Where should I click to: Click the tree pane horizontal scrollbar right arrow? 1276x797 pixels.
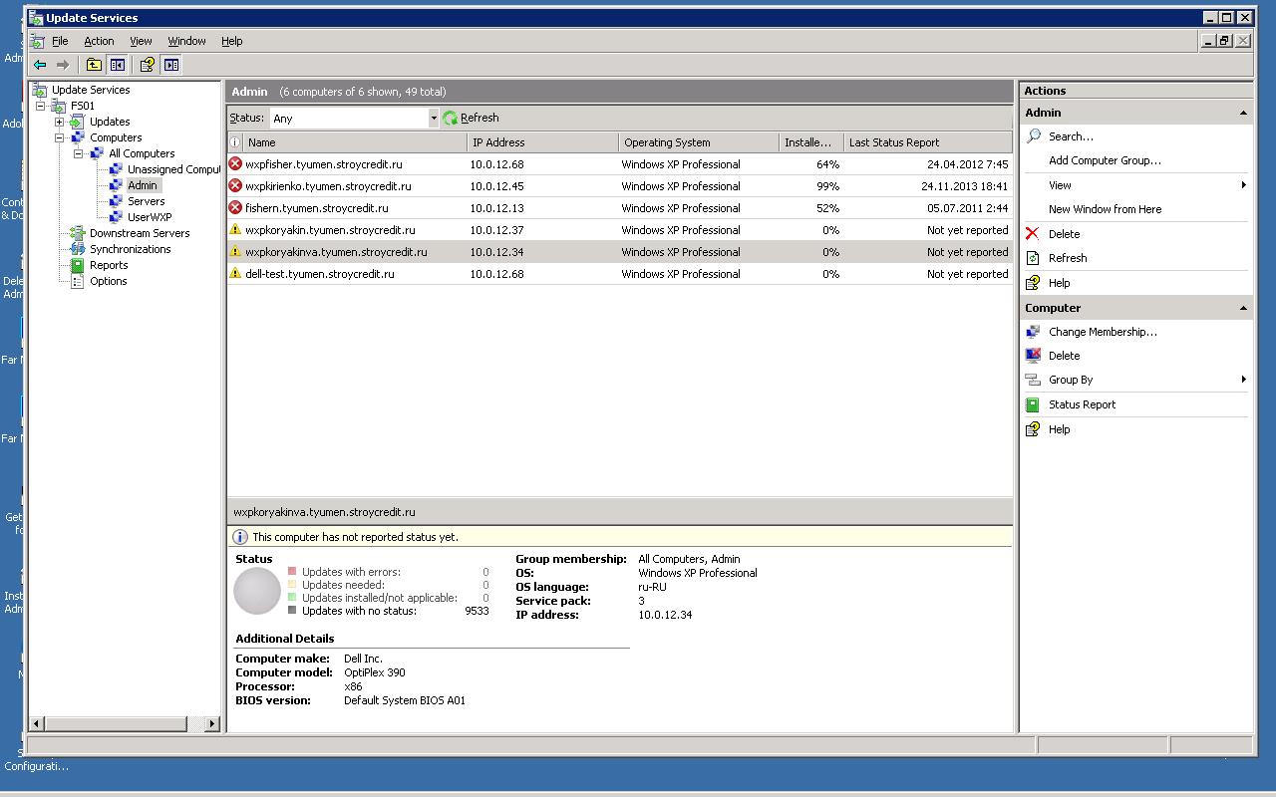click(211, 724)
